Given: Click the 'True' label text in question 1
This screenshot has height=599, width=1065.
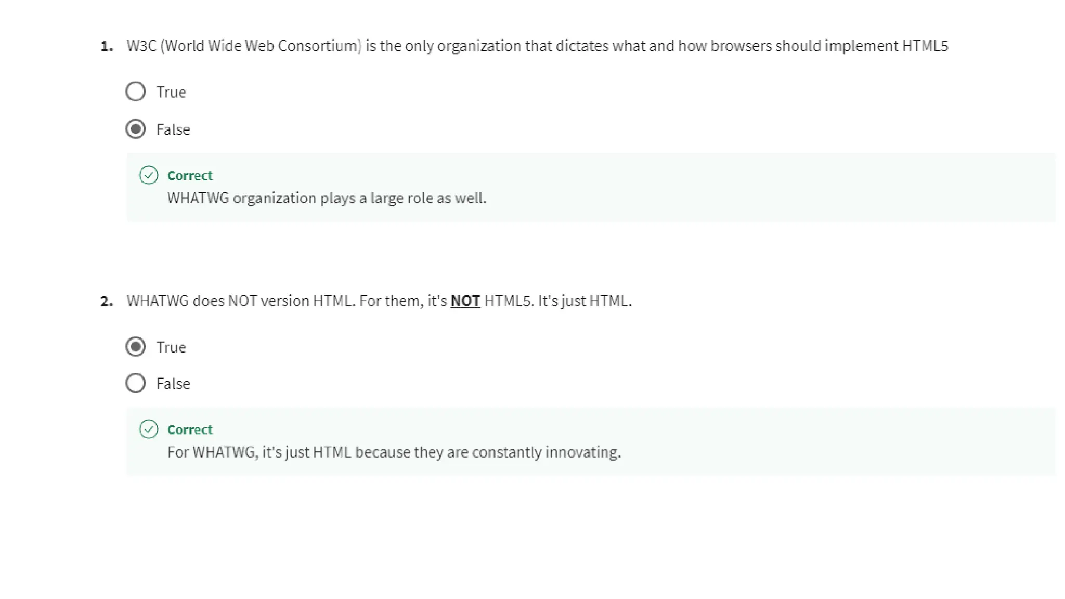Looking at the screenshot, I should click(171, 92).
